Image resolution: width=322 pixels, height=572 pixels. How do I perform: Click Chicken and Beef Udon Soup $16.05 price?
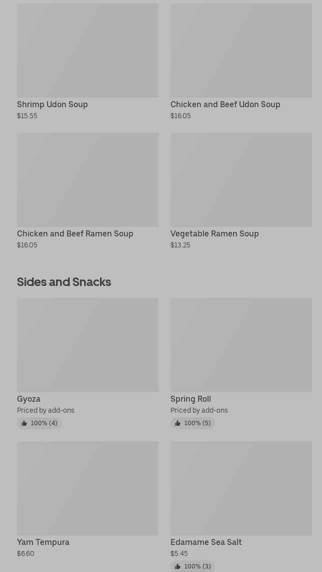(180, 116)
